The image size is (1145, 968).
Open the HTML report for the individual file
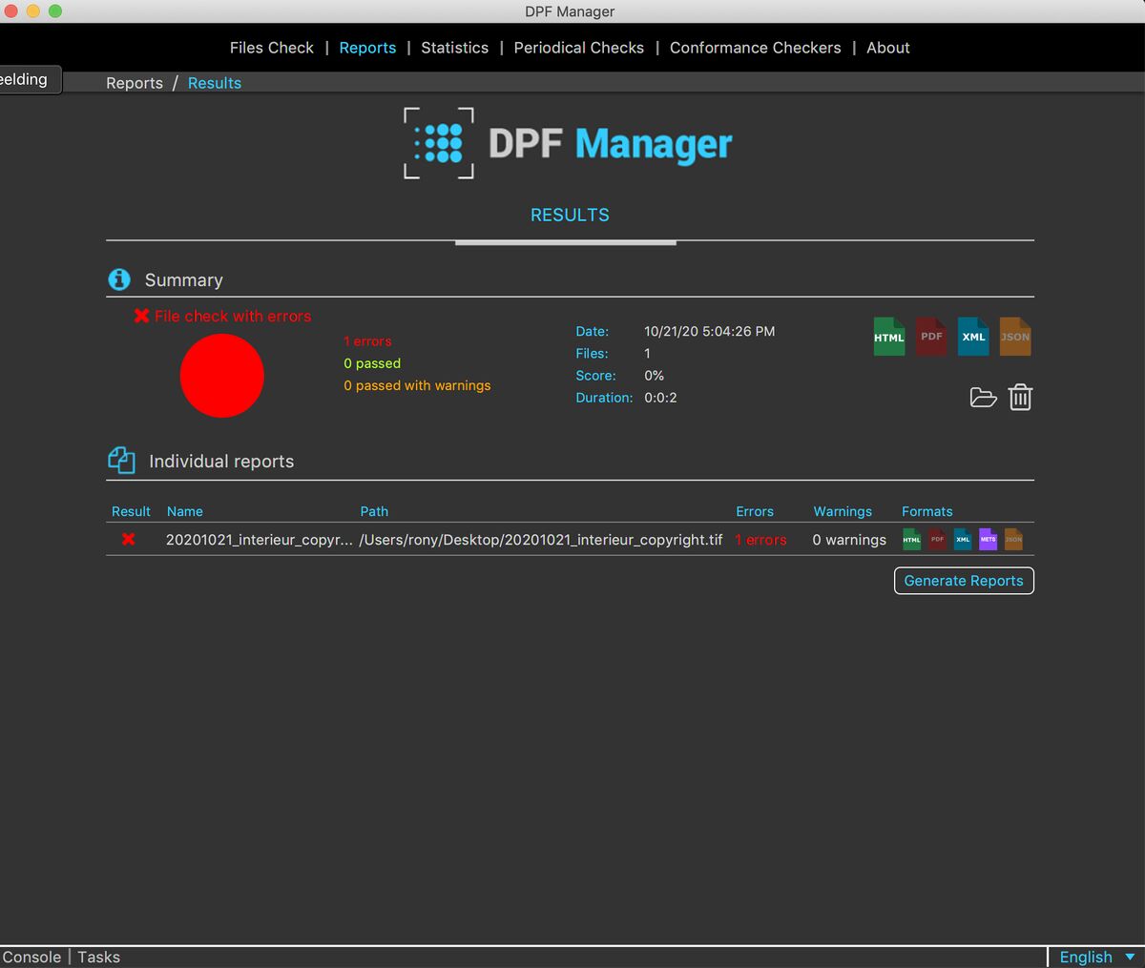[910, 539]
